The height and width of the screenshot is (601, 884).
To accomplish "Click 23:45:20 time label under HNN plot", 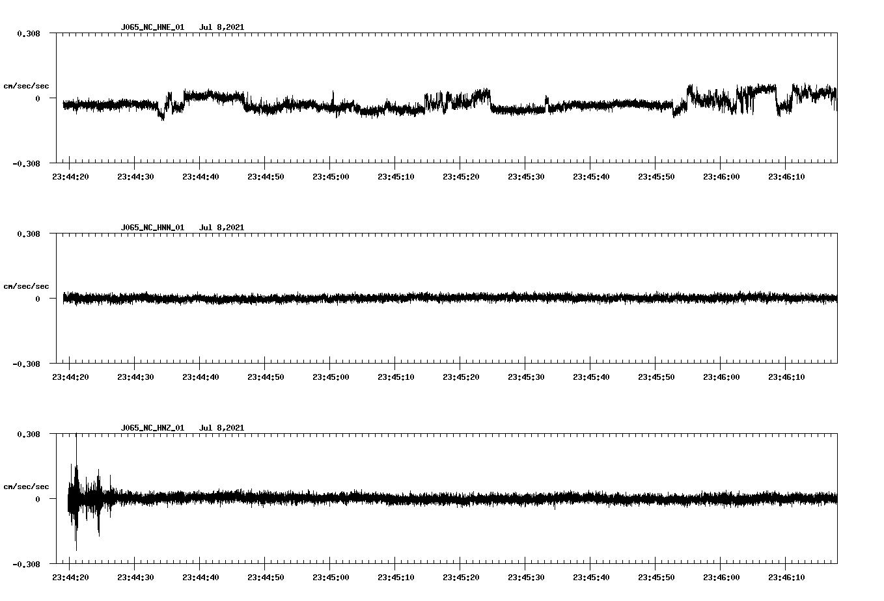I will [461, 377].
